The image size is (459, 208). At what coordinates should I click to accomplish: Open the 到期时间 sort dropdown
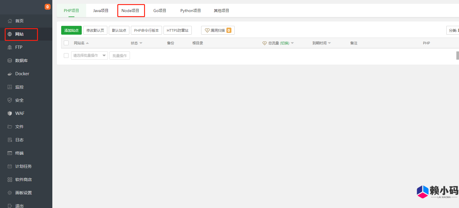(321, 43)
